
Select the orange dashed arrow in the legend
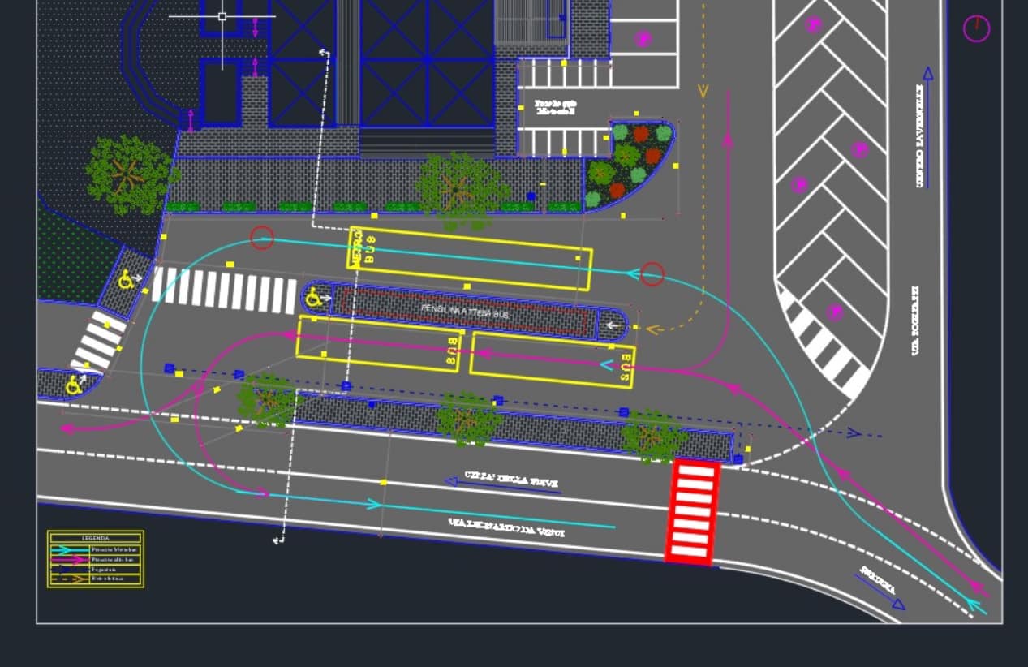(69, 579)
